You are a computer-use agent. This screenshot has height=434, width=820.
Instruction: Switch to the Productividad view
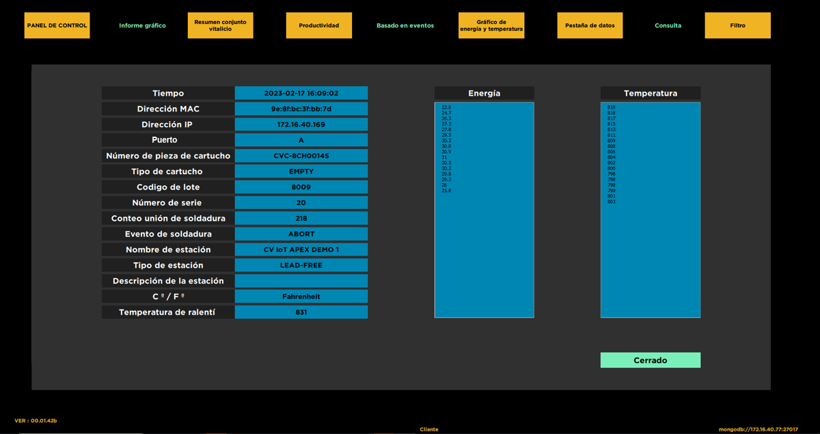318,25
